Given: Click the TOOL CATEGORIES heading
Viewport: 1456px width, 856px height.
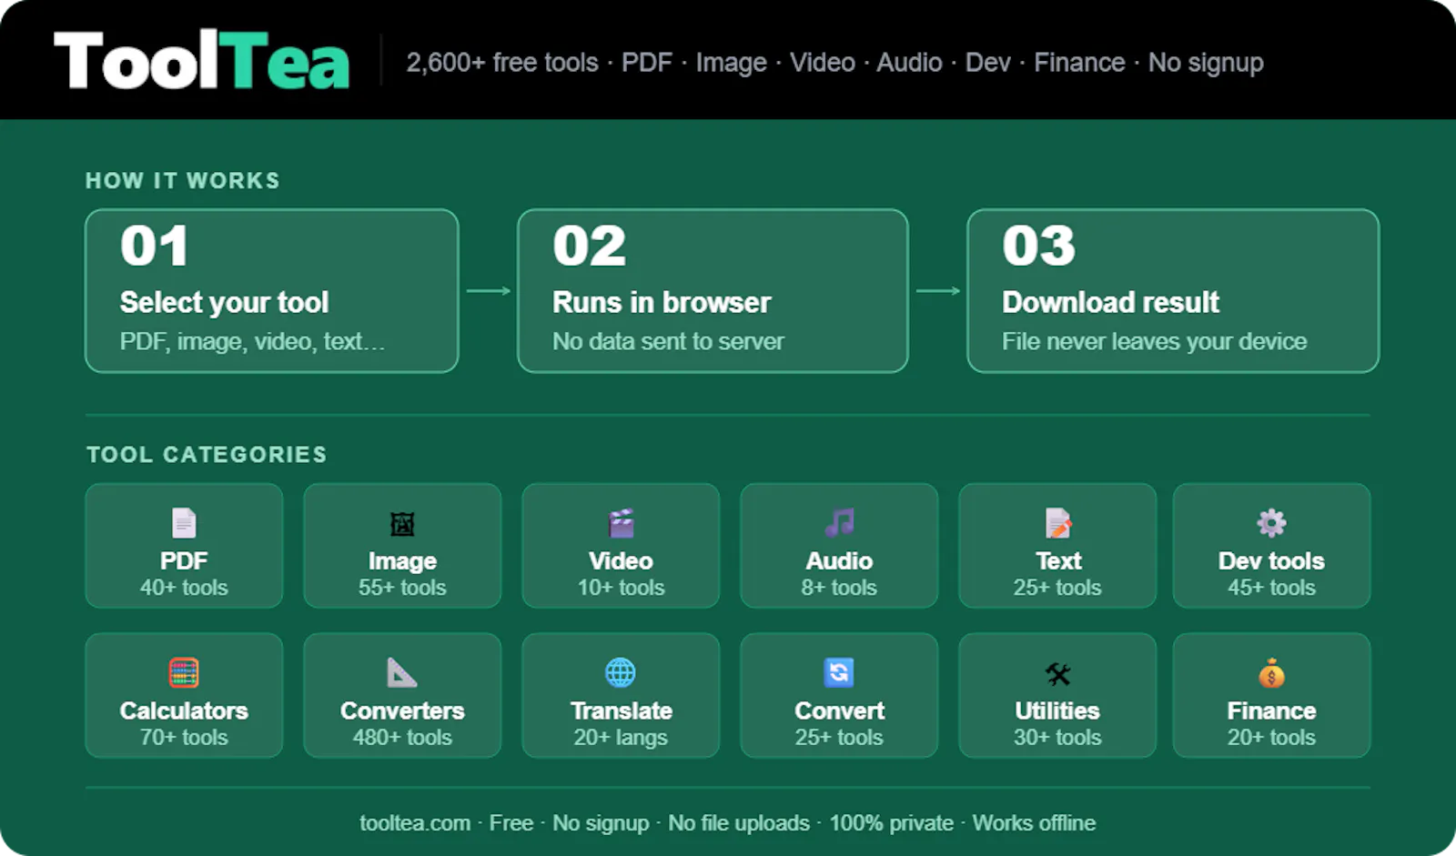Looking at the screenshot, I should tap(207, 454).
